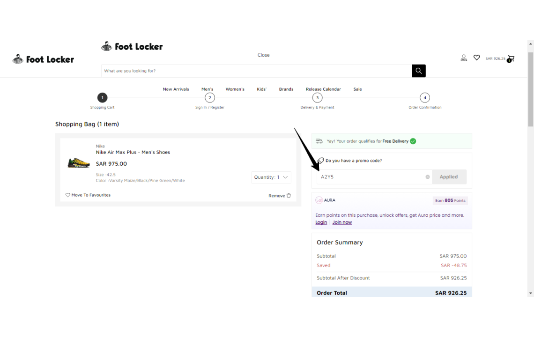Open the Nike Air Max Plus - Men's Shoes product link
Image resolution: width=534 pixels, height=337 pixels.
[133, 152]
